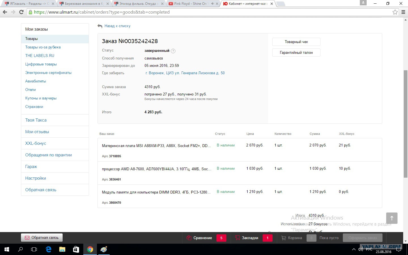Click the scroll-to-top arrow button
Image resolution: width=408 pixels, height=255 pixels.
point(392,218)
